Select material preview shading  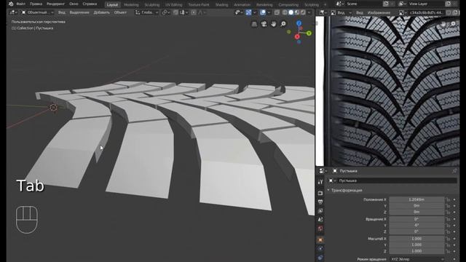(x=297, y=12)
